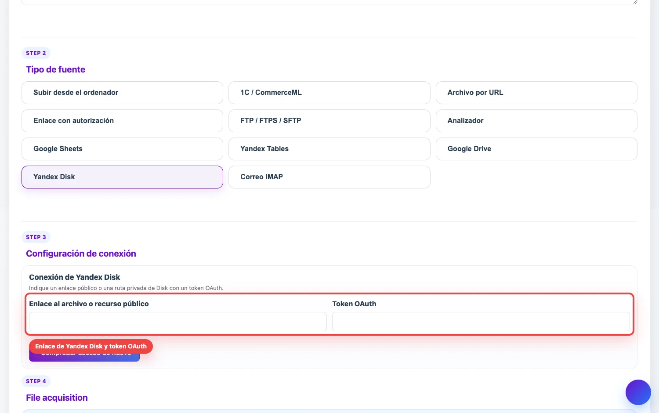
Task: Choose FTP / FTPS / SFTP source
Action: click(x=329, y=121)
